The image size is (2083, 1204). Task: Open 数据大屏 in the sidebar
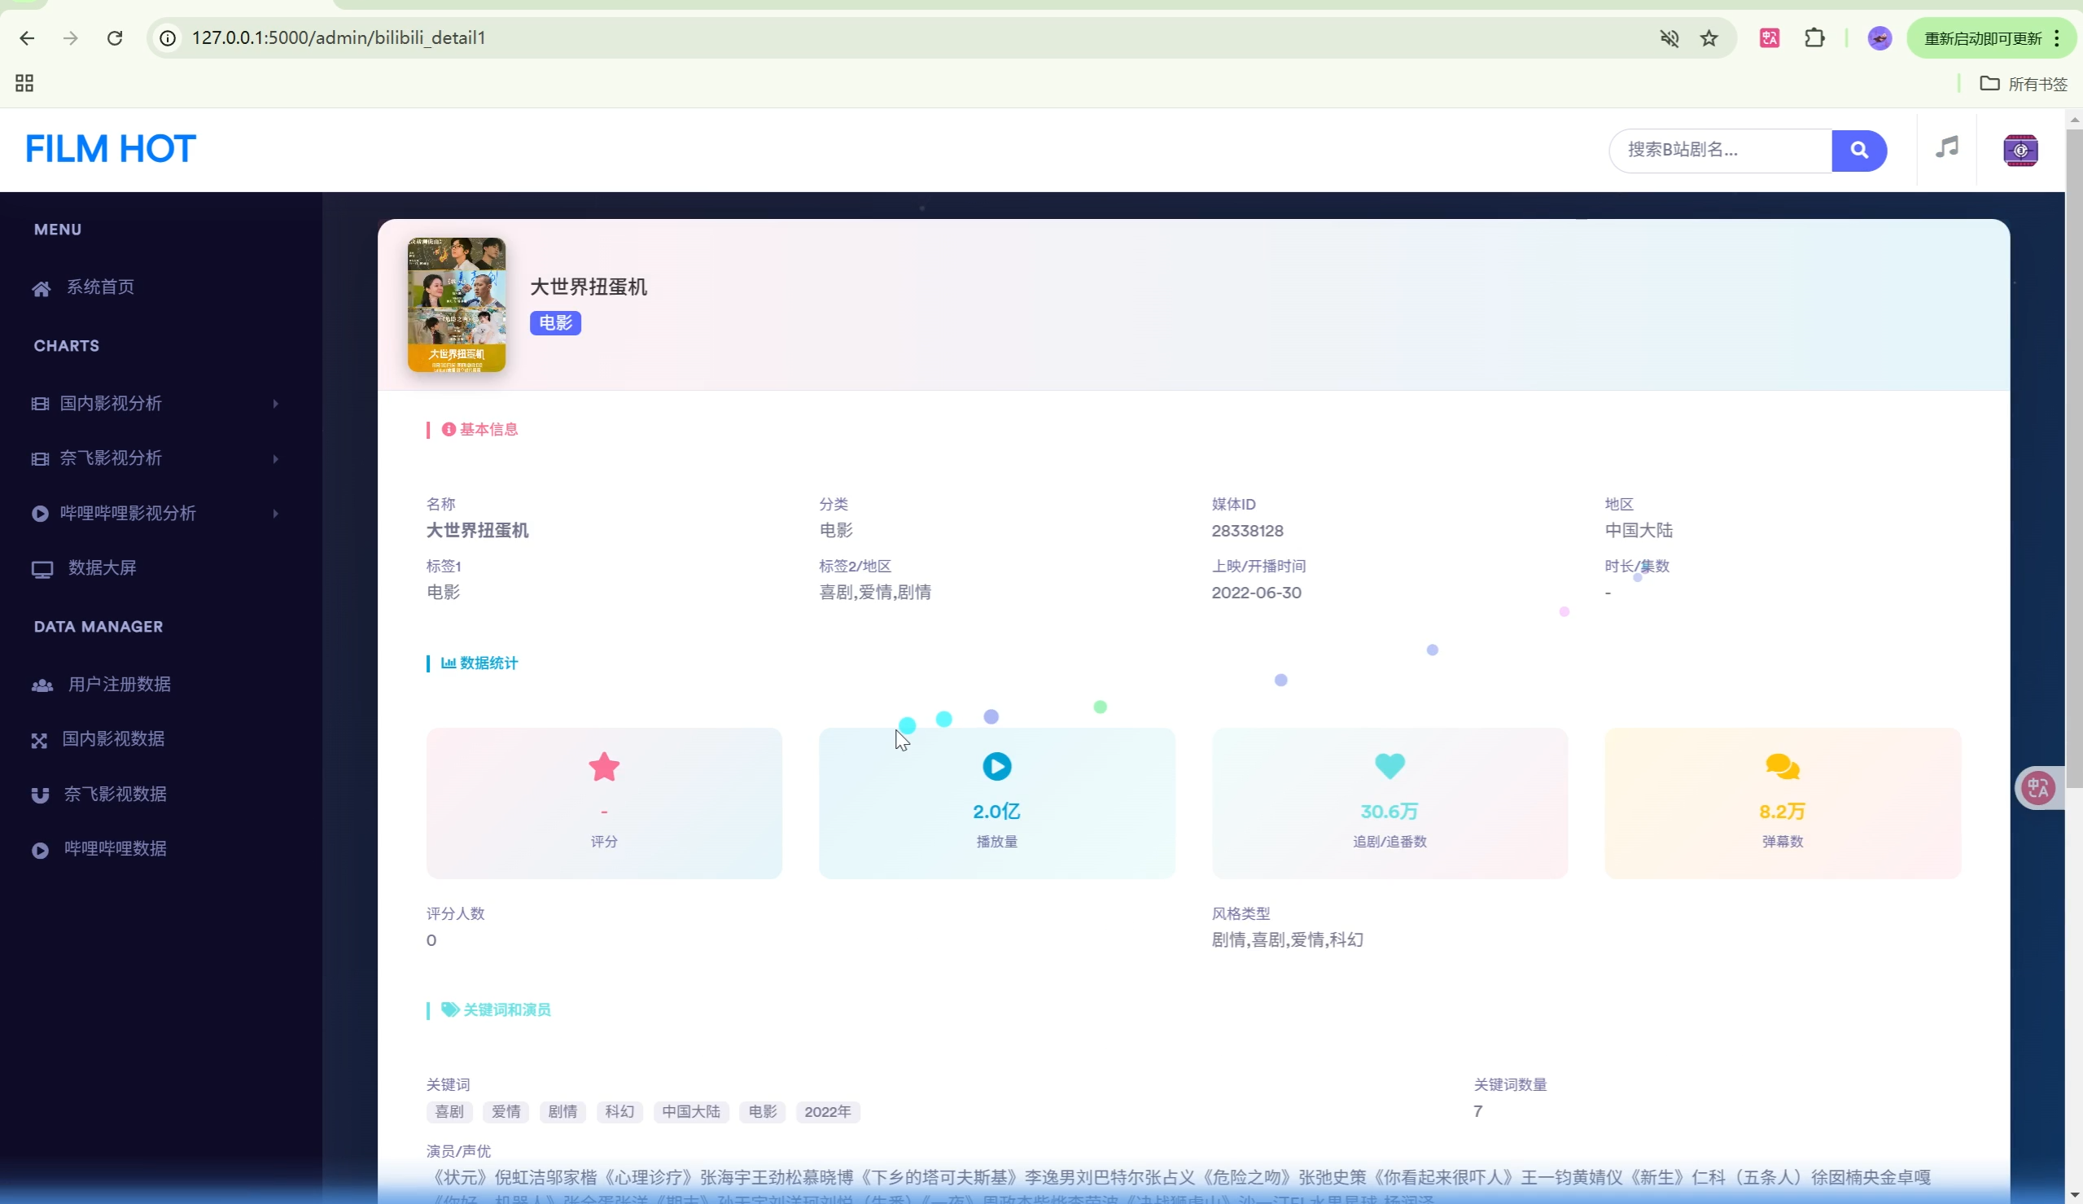[x=101, y=568]
